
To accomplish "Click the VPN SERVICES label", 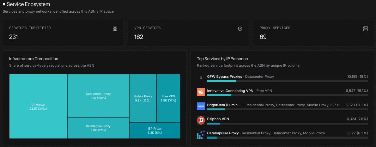I will (x=148, y=28).
